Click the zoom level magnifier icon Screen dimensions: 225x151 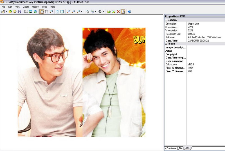(x=78, y=12)
